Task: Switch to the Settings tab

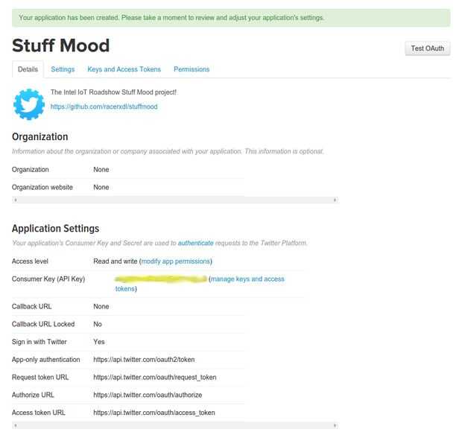Action: [63, 69]
